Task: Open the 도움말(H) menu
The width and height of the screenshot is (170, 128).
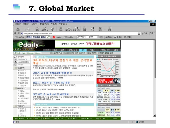Action: pos(63,24)
